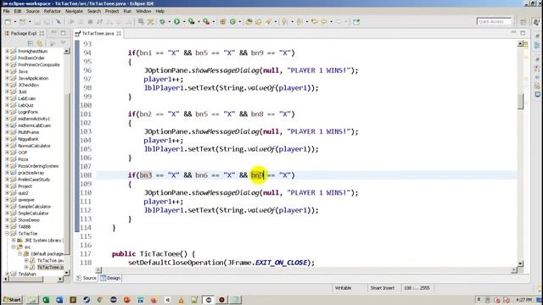Close the TicTacToee.java editor tab
The height and width of the screenshot is (305, 543).
[x=119, y=33]
